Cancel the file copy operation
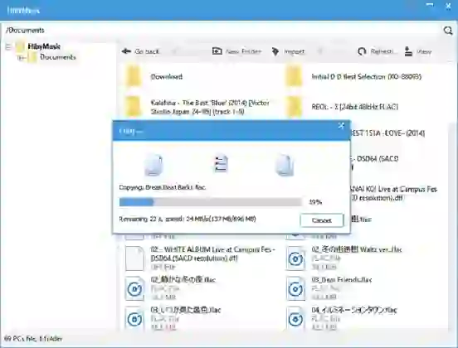This screenshot has width=458, height=348. [322, 220]
